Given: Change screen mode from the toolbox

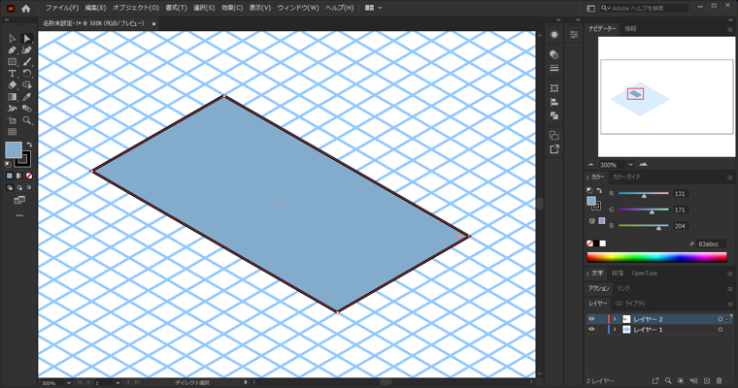Looking at the screenshot, I should tap(19, 201).
